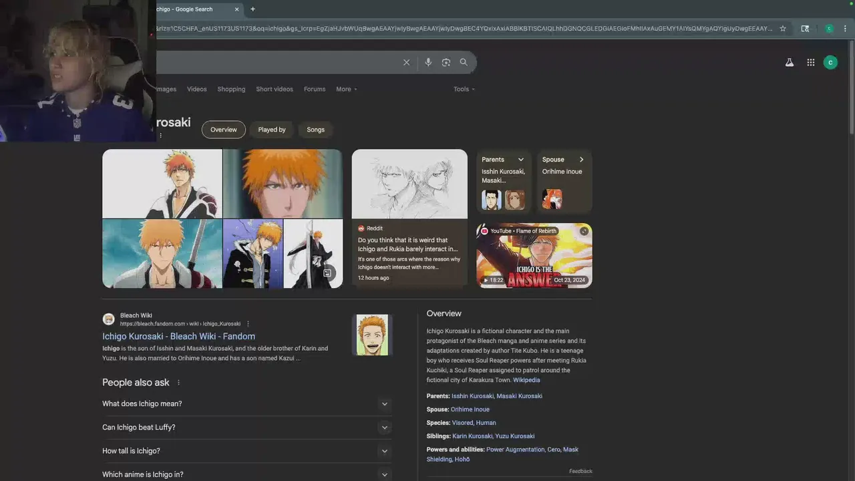Viewport: 855px width, 481px height.
Task: Open a new browser tab
Action: (x=252, y=9)
